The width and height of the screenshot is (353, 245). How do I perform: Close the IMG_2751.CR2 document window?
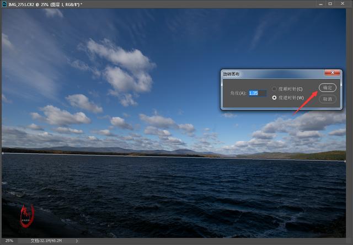[343, 3]
